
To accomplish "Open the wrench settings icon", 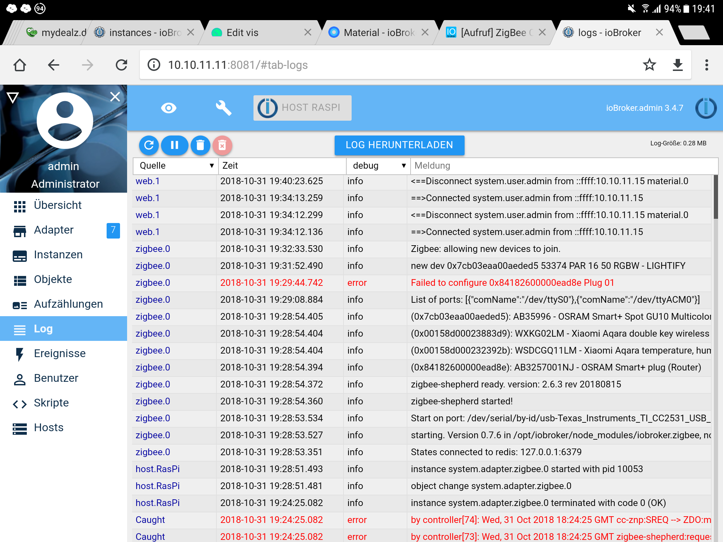I will coord(223,108).
